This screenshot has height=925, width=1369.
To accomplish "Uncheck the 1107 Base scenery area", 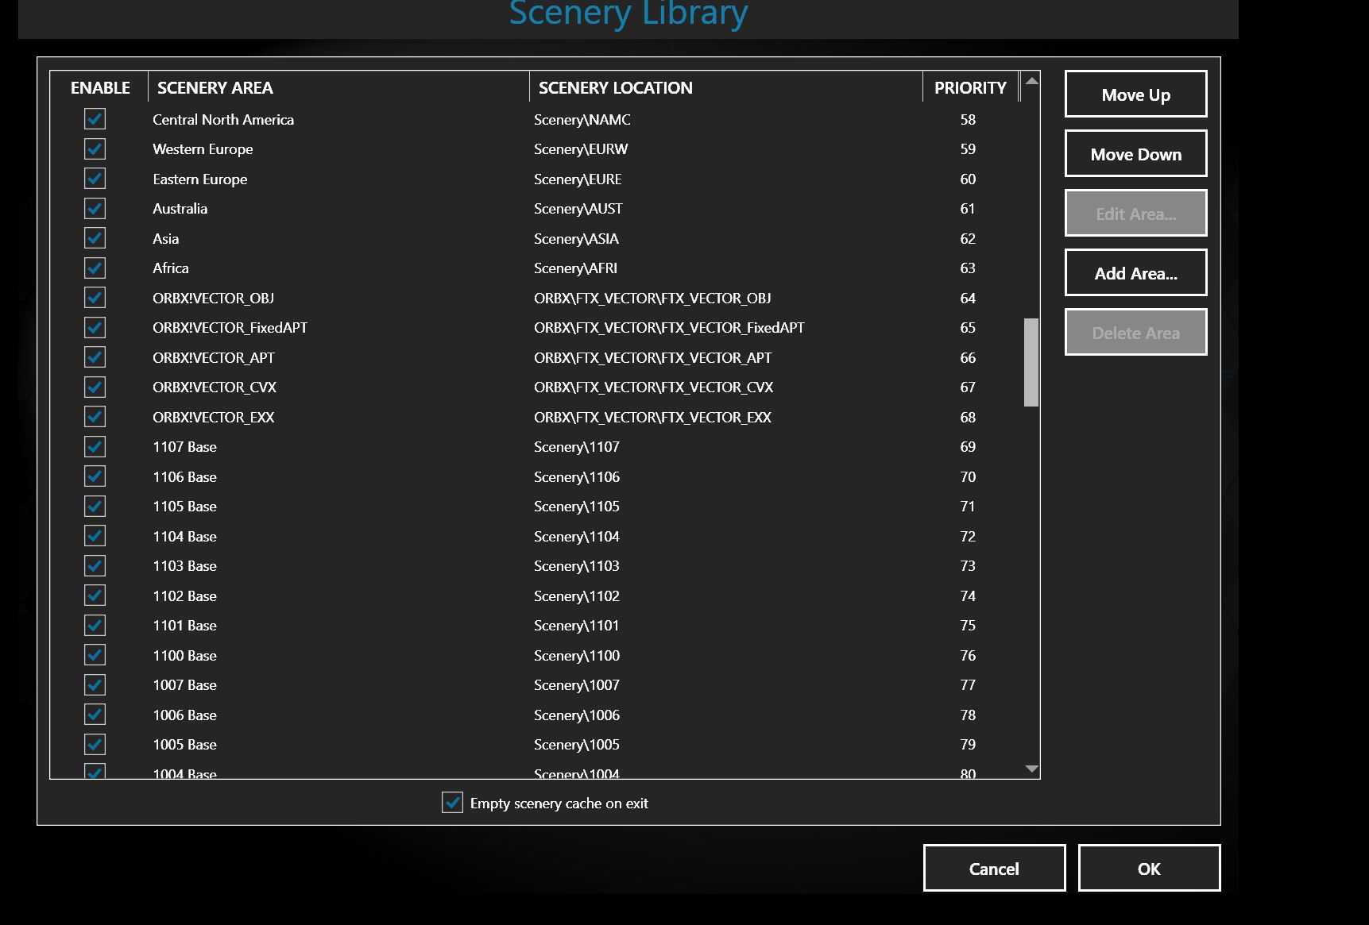I will click(95, 447).
